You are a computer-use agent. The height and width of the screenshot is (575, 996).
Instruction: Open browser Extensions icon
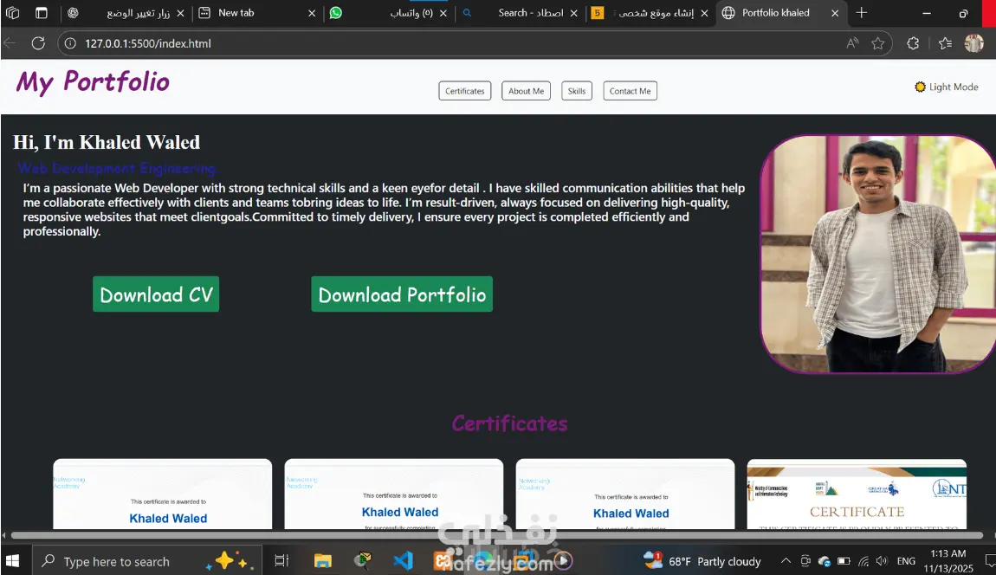point(913,43)
